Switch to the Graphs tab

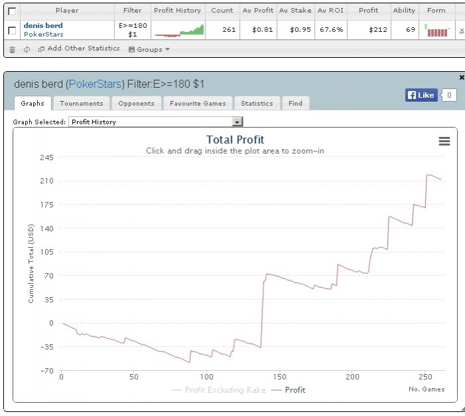click(33, 103)
